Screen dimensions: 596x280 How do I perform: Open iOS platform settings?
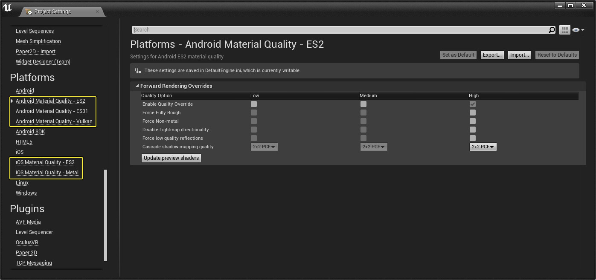tap(20, 152)
